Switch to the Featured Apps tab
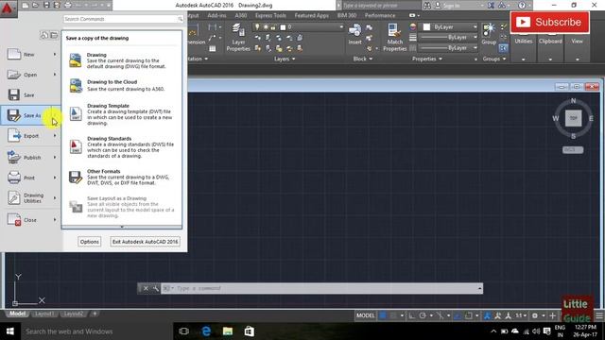The width and height of the screenshot is (605, 340). 311,15
